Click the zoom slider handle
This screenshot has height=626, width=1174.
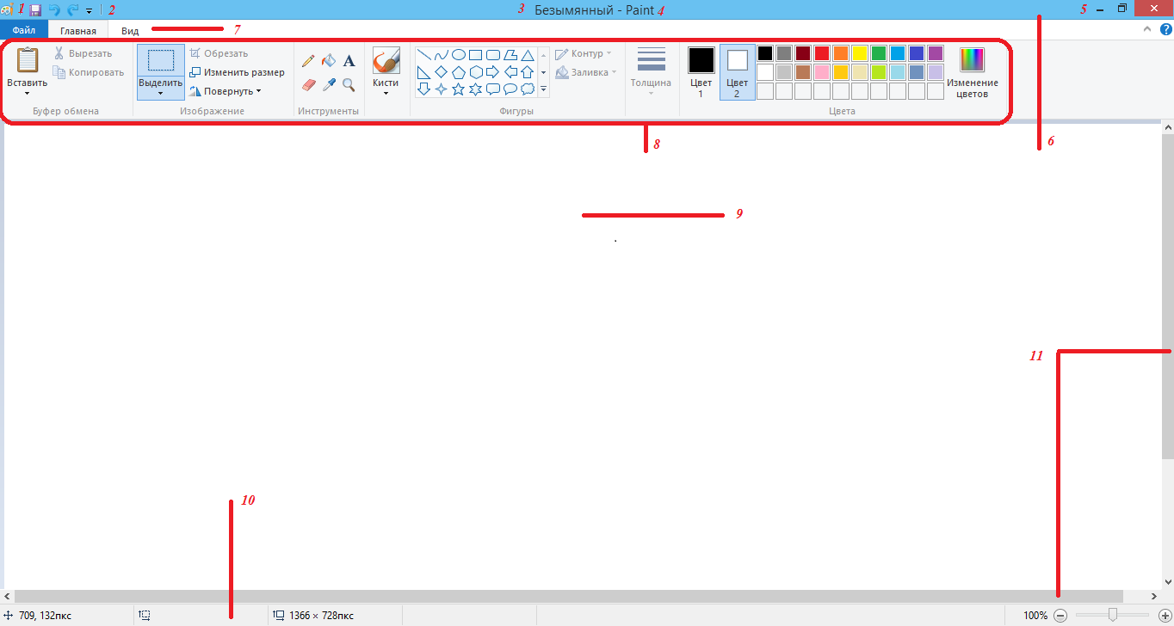pos(1113,614)
